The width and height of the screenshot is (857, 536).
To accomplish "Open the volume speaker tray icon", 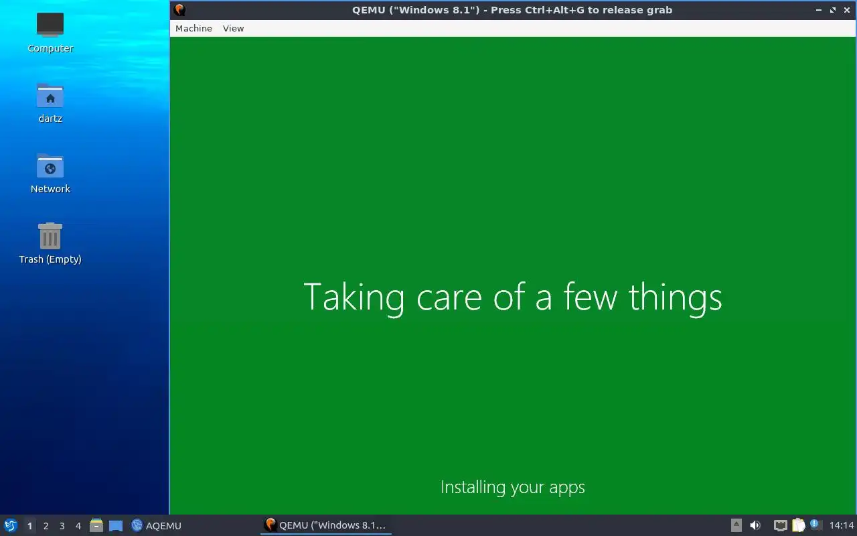I will [755, 525].
